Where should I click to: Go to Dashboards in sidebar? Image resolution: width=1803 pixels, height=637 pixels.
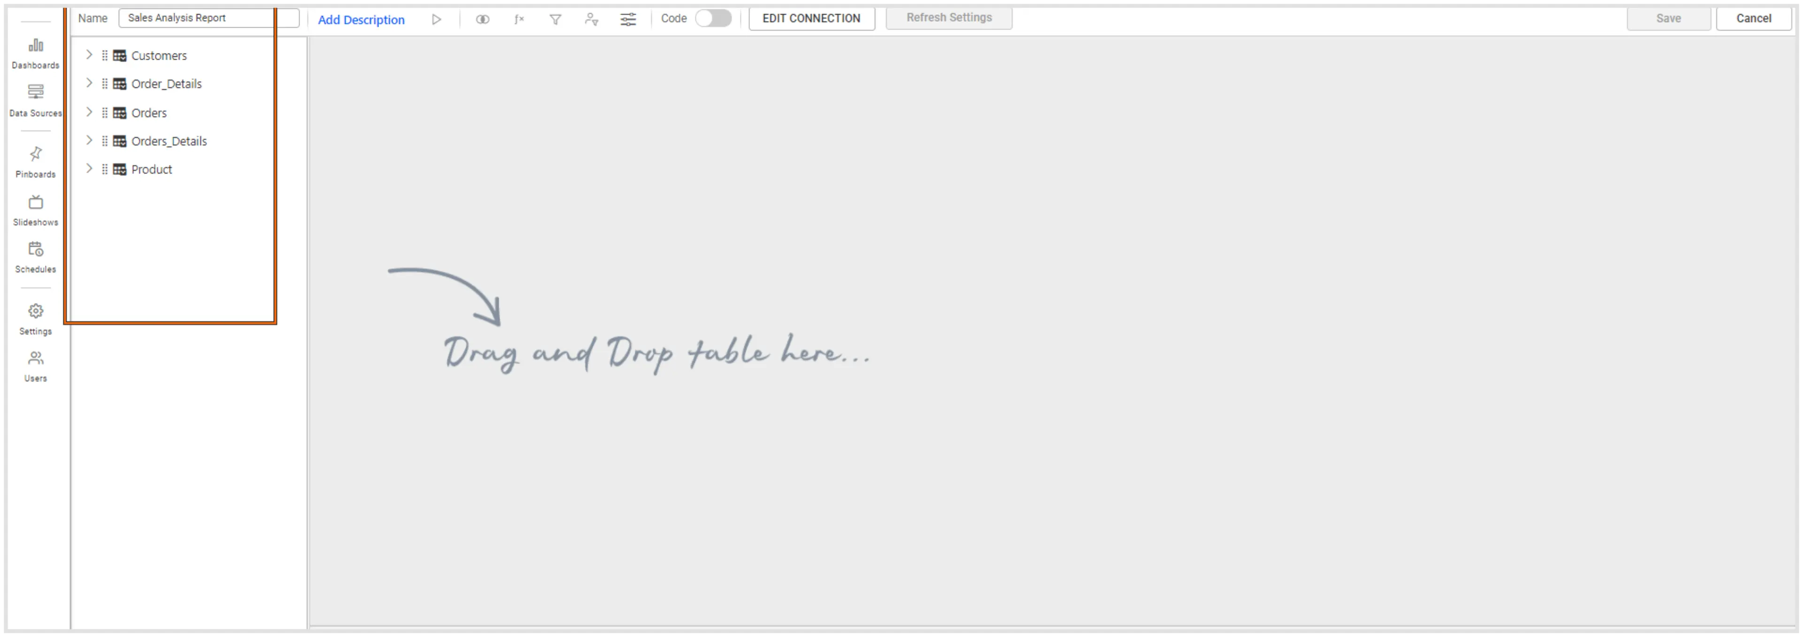(x=36, y=53)
